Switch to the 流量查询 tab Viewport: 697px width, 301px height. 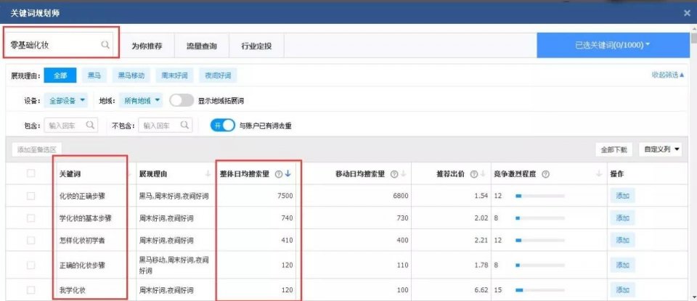tap(201, 45)
